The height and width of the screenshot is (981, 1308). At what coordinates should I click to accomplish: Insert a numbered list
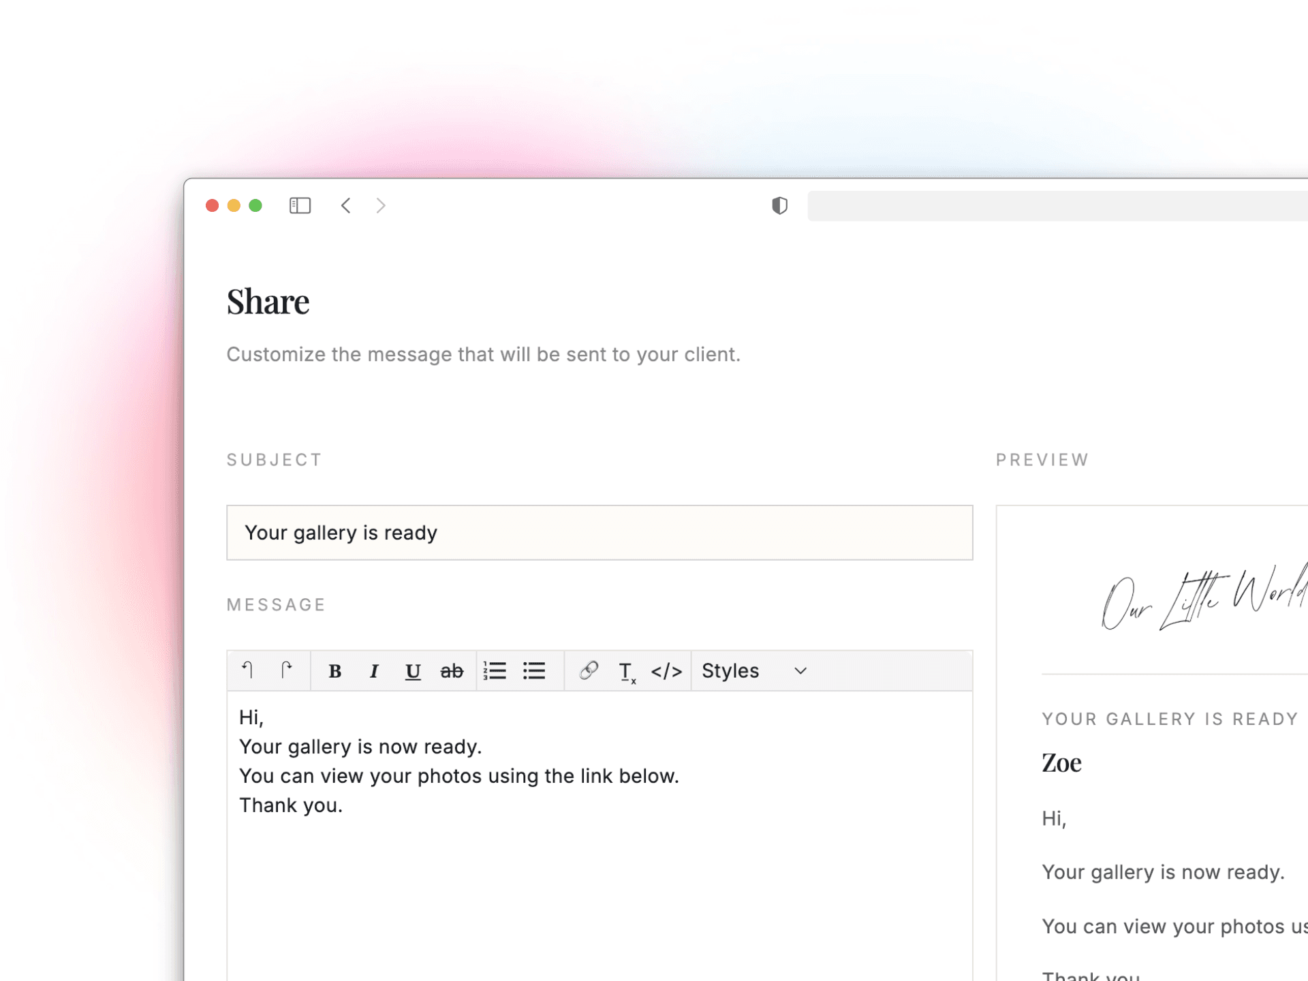point(495,671)
